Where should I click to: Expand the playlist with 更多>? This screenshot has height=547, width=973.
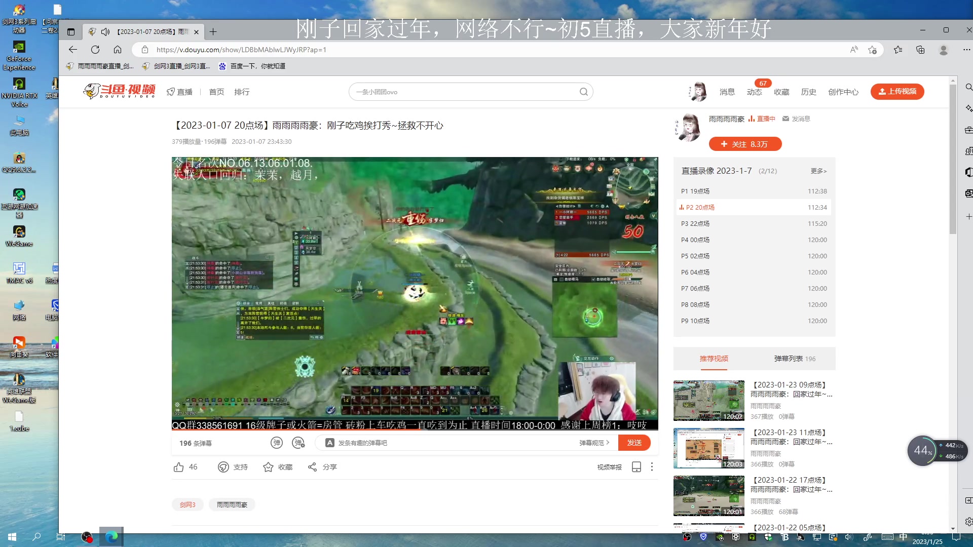819,171
